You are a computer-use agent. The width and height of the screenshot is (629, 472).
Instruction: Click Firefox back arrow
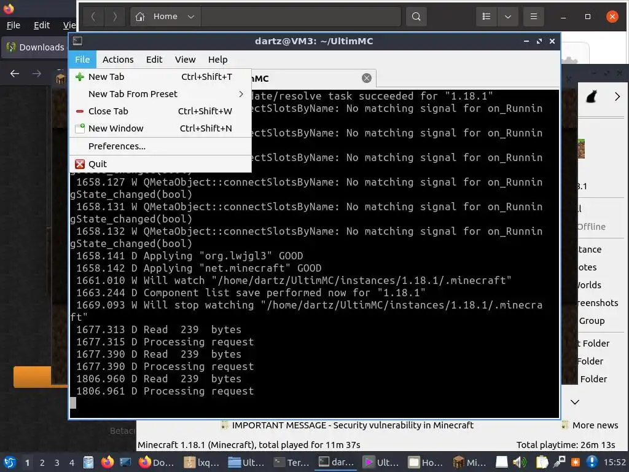pyautogui.click(x=15, y=74)
